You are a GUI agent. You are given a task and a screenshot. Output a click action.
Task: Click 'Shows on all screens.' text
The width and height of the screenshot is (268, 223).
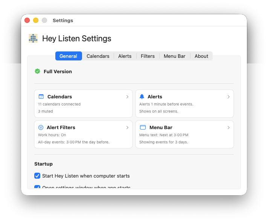click(159, 111)
